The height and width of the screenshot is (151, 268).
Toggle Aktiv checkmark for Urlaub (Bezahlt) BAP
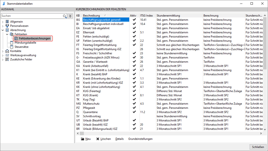coord(134,120)
